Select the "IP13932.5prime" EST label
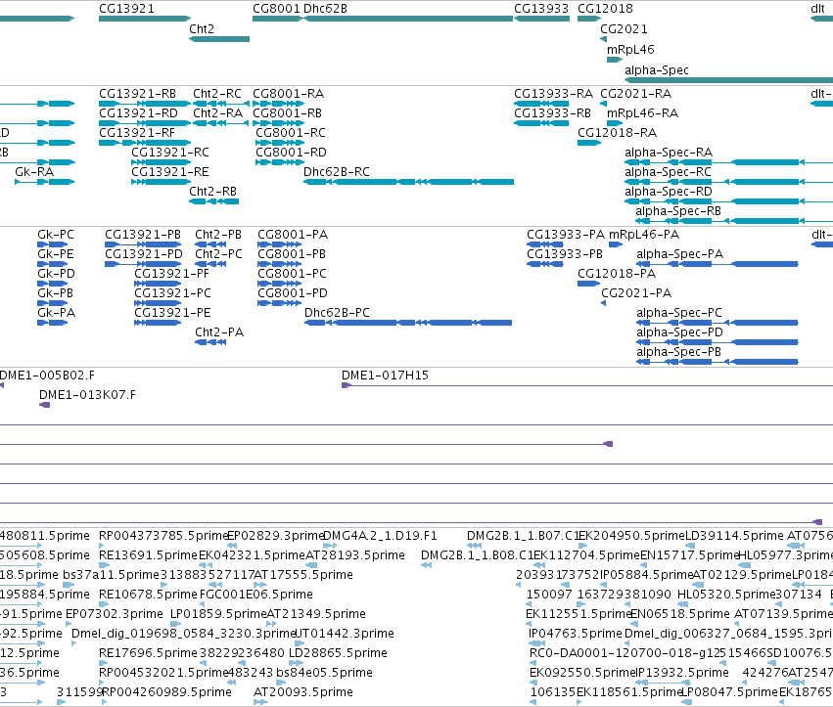This screenshot has height=707, width=833. (x=682, y=673)
